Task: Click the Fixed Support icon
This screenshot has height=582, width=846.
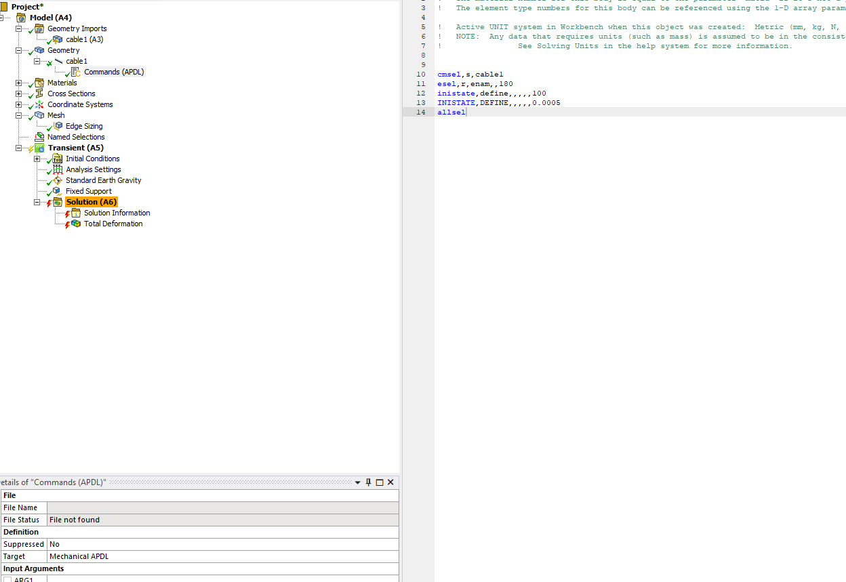Action: 58,191
